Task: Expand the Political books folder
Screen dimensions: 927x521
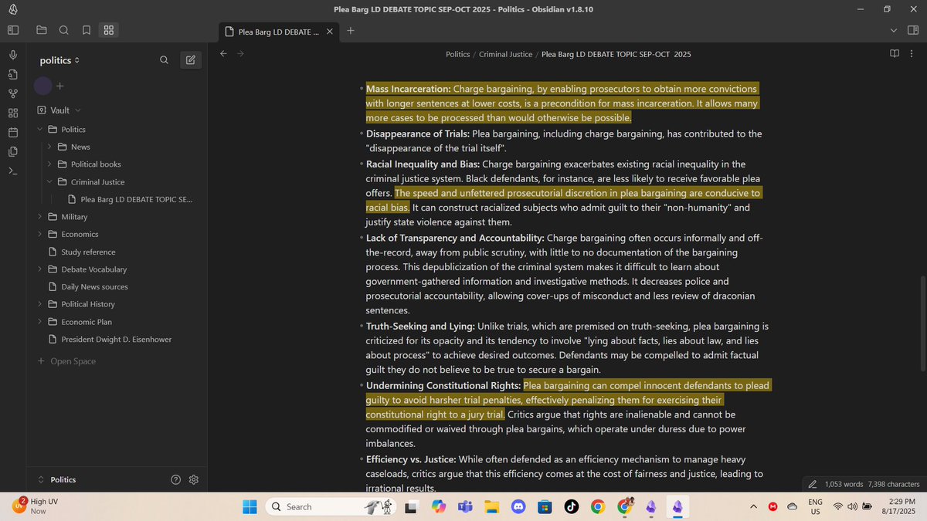Action: pos(49,164)
